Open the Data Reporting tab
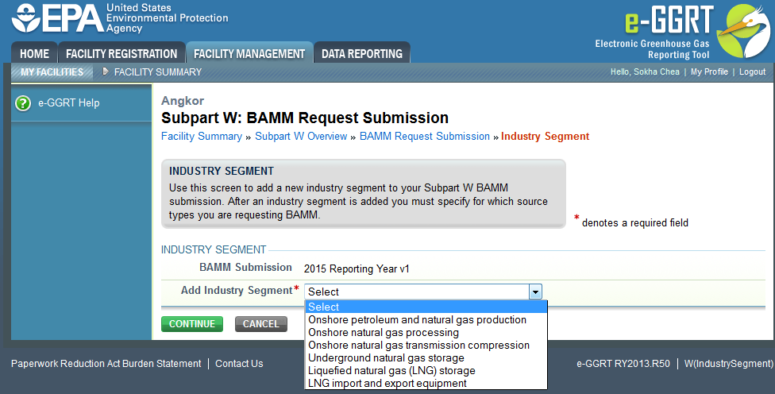 click(362, 53)
